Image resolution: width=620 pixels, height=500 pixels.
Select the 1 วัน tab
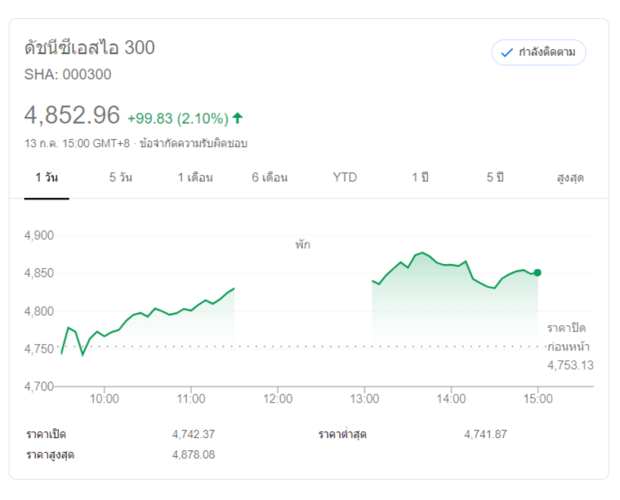pyautogui.click(x=47, y=177)
